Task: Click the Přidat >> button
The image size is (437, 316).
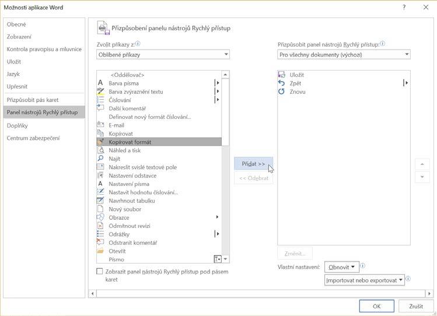Action: coord(253,164)
